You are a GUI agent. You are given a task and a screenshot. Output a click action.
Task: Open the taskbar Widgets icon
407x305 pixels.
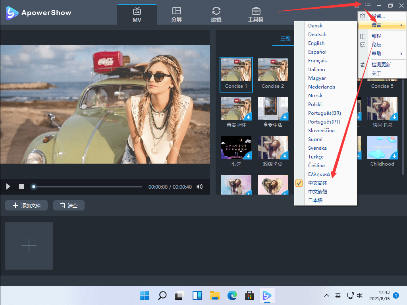[x=197, y=295]
